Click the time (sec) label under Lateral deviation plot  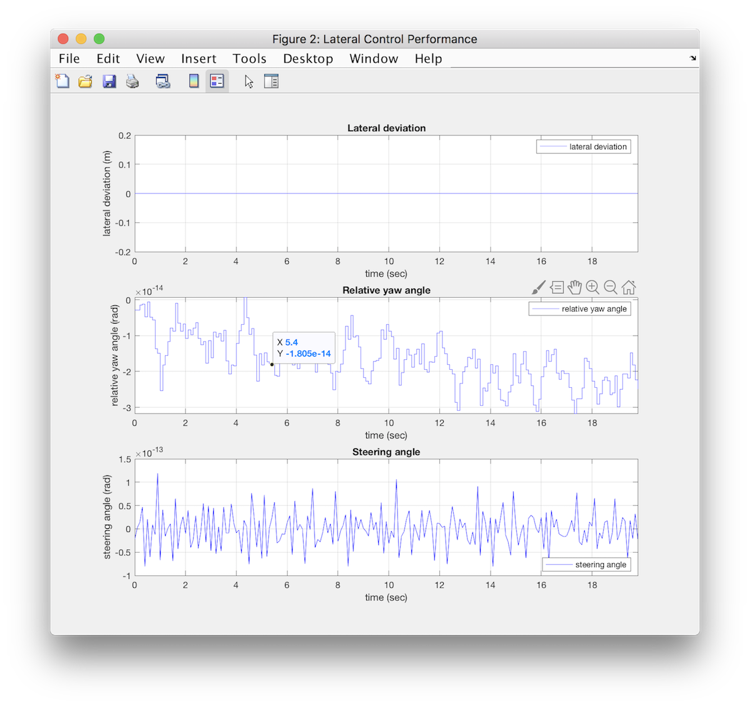pyautogui.click(x=386, y=274)
